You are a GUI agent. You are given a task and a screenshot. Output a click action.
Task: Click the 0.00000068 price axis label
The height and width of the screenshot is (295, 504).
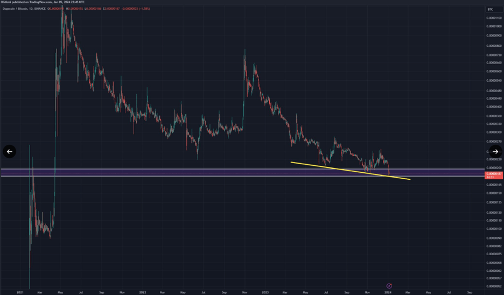click(x=494, y=263)
